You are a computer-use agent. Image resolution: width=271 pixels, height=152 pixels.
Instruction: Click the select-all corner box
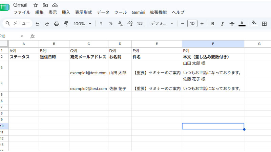(4, 44)
